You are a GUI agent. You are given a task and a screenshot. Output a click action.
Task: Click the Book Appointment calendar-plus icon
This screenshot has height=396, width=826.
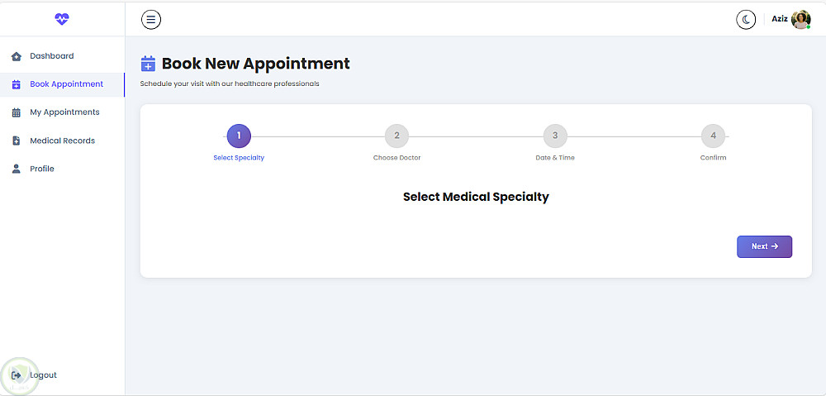pos(16,84)
